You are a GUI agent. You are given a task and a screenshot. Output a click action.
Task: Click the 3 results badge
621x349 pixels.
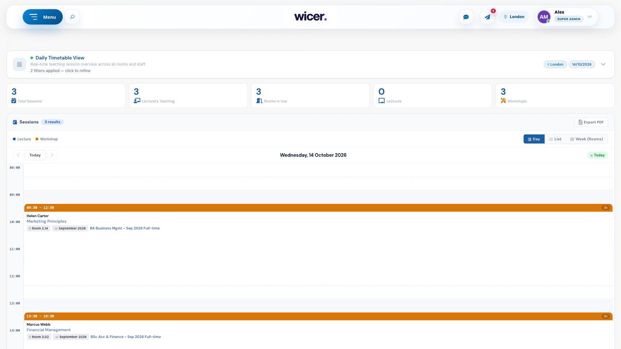(x=52, y=122)
